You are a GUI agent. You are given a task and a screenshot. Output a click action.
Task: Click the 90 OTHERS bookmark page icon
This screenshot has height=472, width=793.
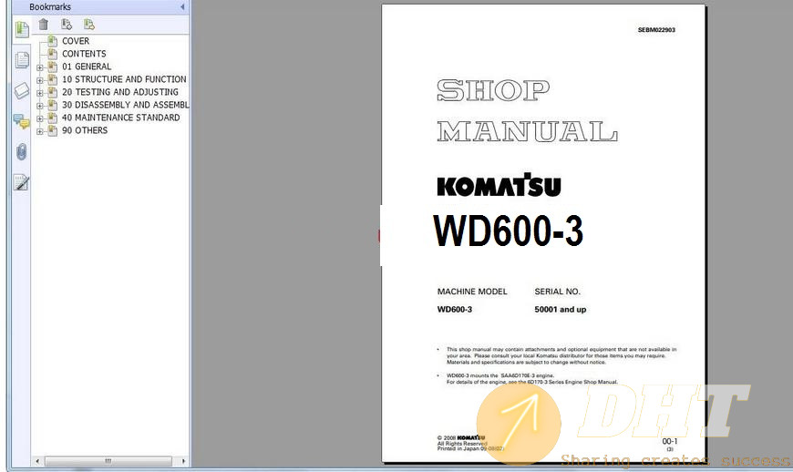(52, 130)
